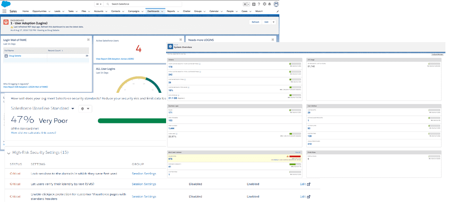Open the favorites list dropdown arrow
This screenshot has height=213, width=449.
248,4
